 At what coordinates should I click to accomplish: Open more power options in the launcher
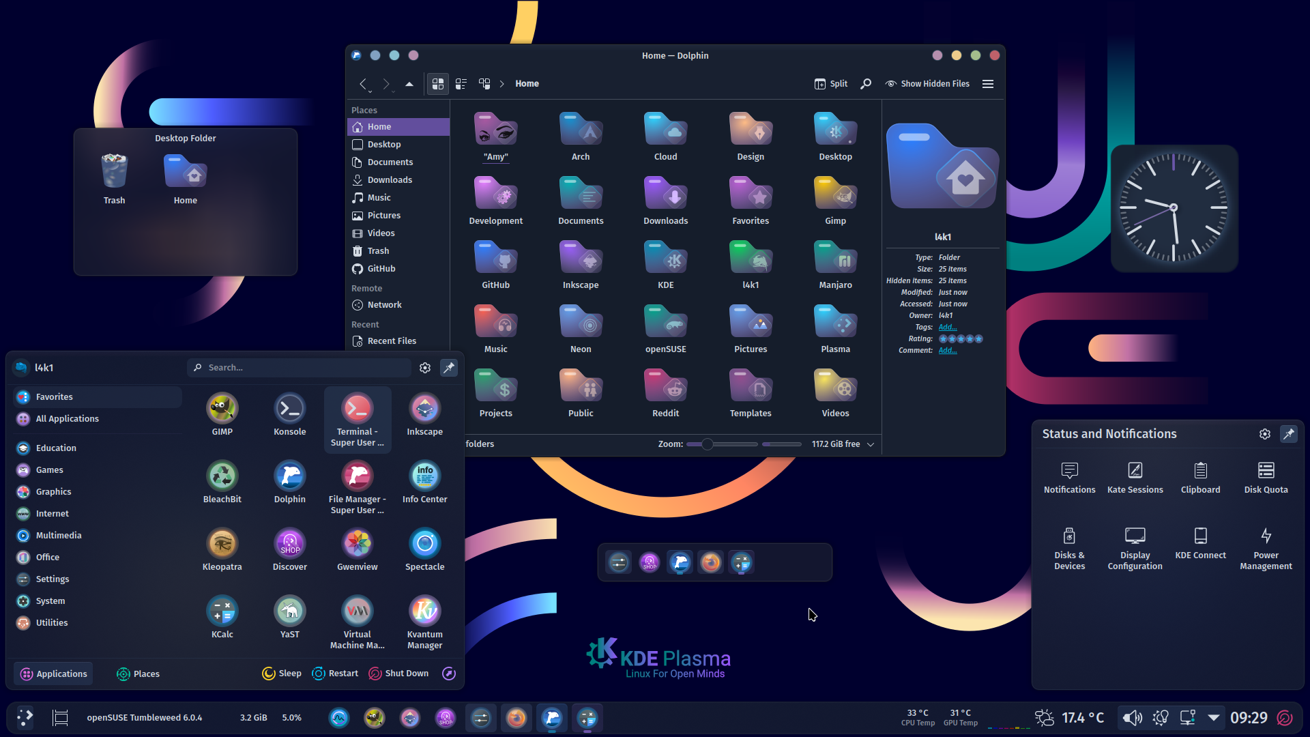point(449,674)
